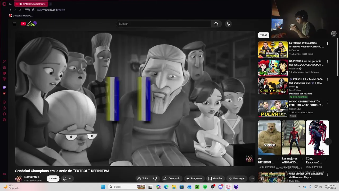Open options for 'Las mejores ANIMACIO' short
Image resolution: width=339 pixels, height=191 pixels.
[302, 160]
